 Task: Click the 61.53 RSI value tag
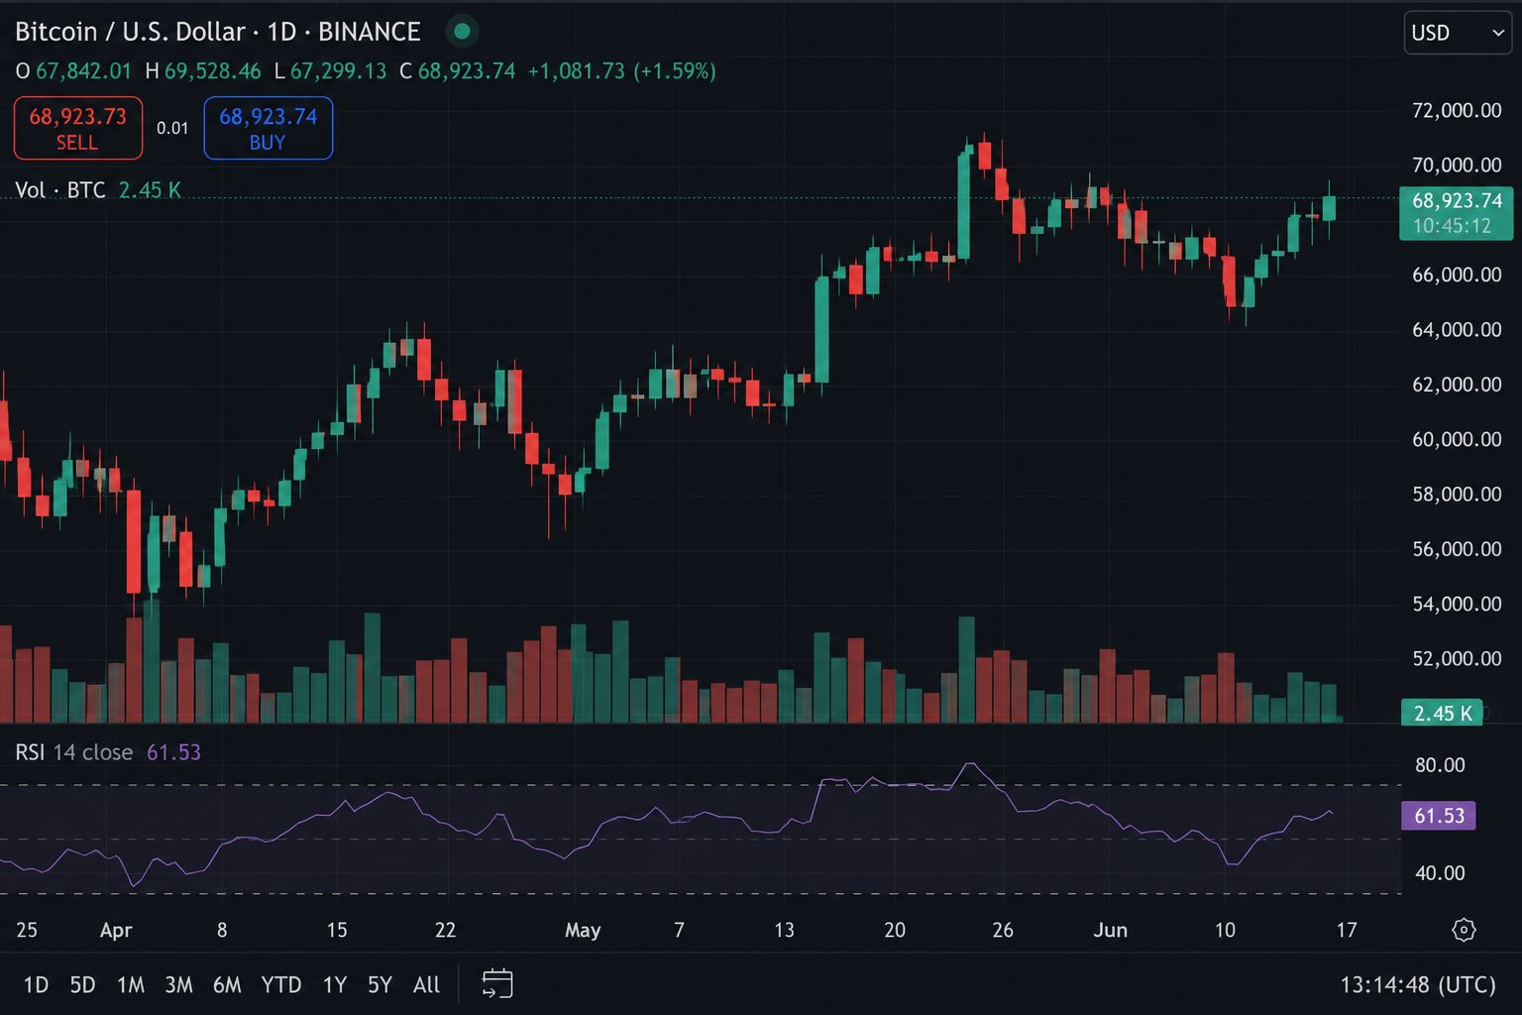pyautogui.click(x=1439, y=816)
